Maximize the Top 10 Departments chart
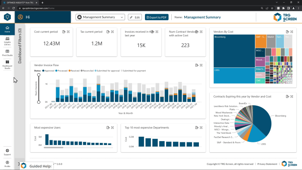302x170 pixels. [201, 127]
